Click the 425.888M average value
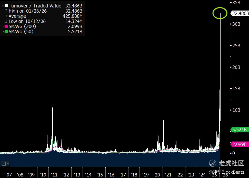Viewport: 249px width, 178px height. pyautogui.click(x=73, y=16)
